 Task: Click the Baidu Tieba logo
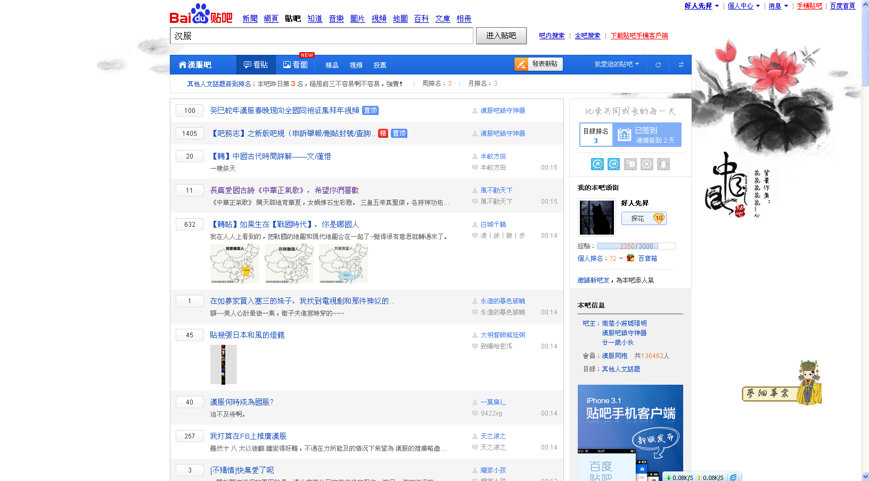[201, 14]
